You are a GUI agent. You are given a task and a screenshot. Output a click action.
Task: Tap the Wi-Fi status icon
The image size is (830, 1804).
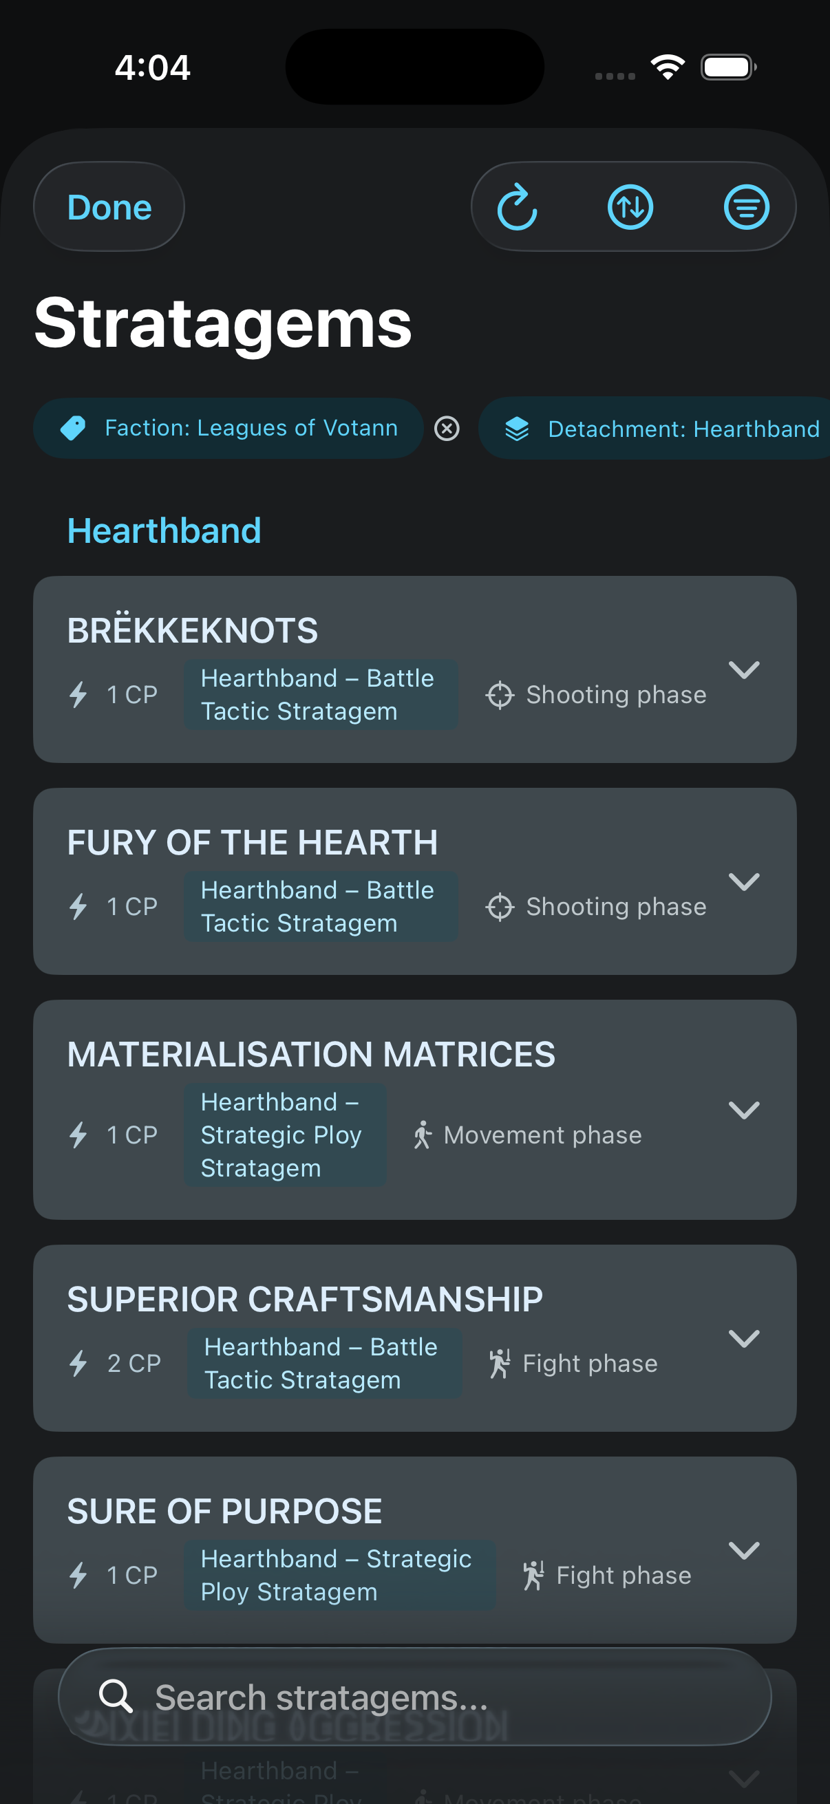tap(668, 67)
